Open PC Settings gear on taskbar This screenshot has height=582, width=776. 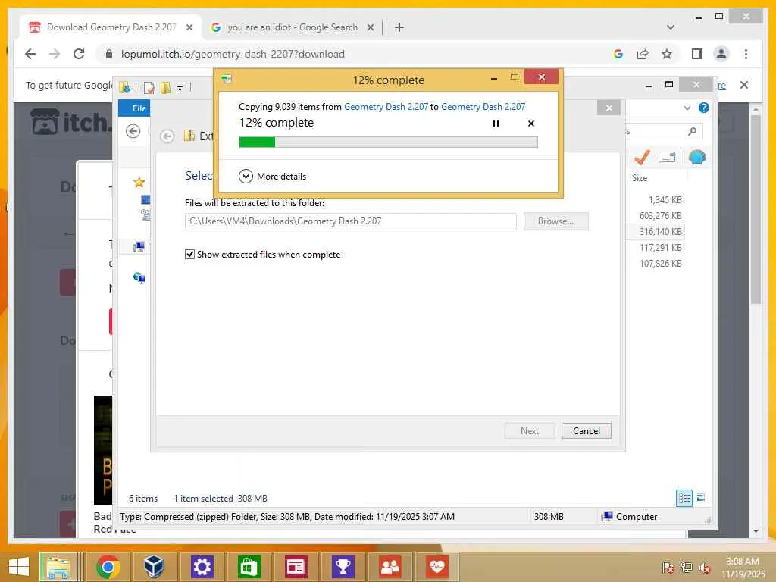tap(202, 567)
